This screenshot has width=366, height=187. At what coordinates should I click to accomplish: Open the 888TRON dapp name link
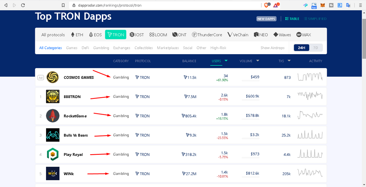click(72, 97)
